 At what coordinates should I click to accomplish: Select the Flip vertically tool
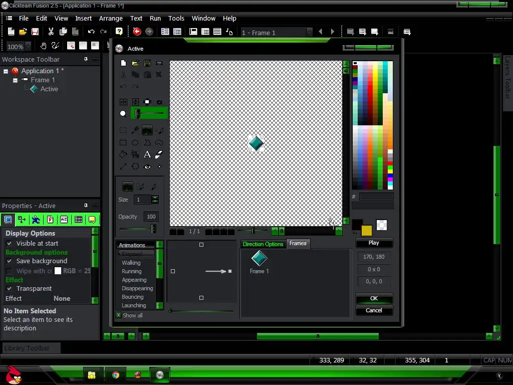coord(135,102)
